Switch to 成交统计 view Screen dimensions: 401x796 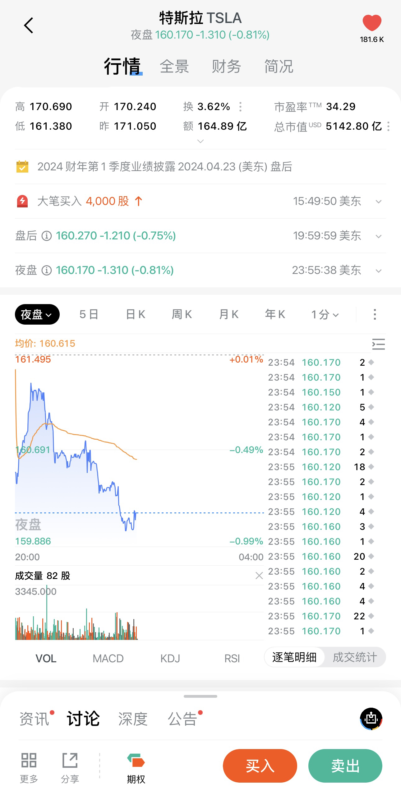point(355,657)
